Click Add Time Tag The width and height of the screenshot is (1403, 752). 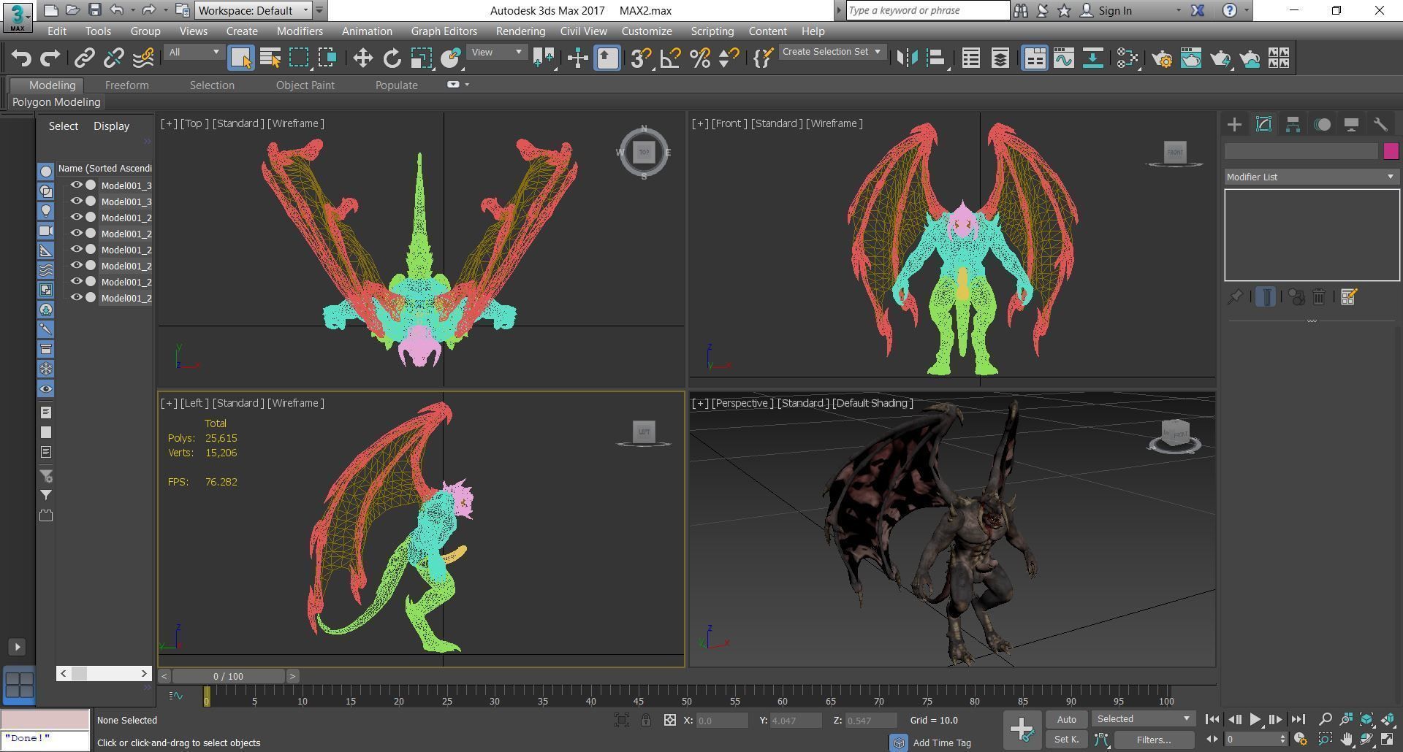pos(941,743)
